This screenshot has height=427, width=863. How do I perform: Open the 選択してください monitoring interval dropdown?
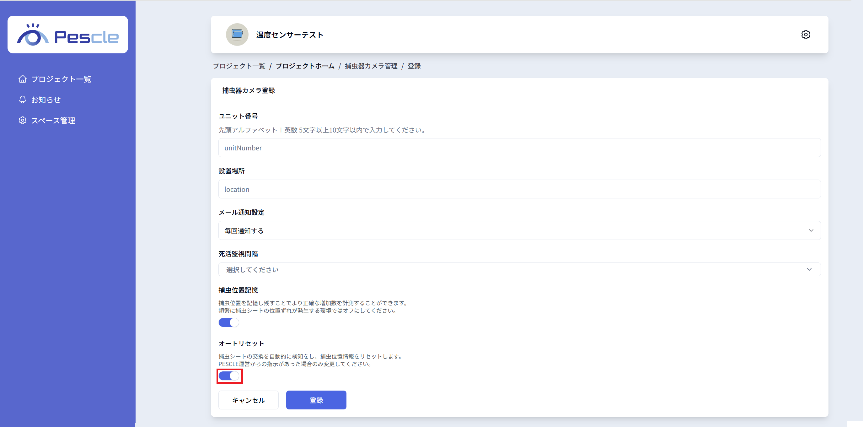click(502, 269)
